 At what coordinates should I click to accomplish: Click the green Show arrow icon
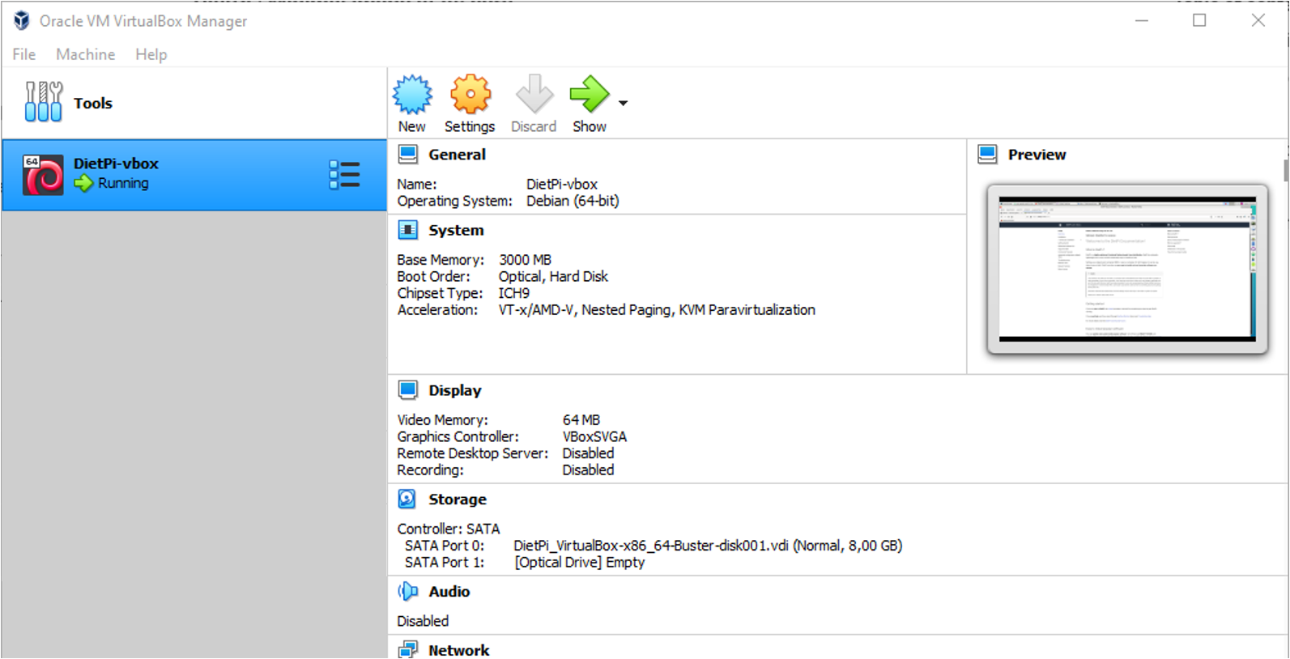tap(590, 94)
